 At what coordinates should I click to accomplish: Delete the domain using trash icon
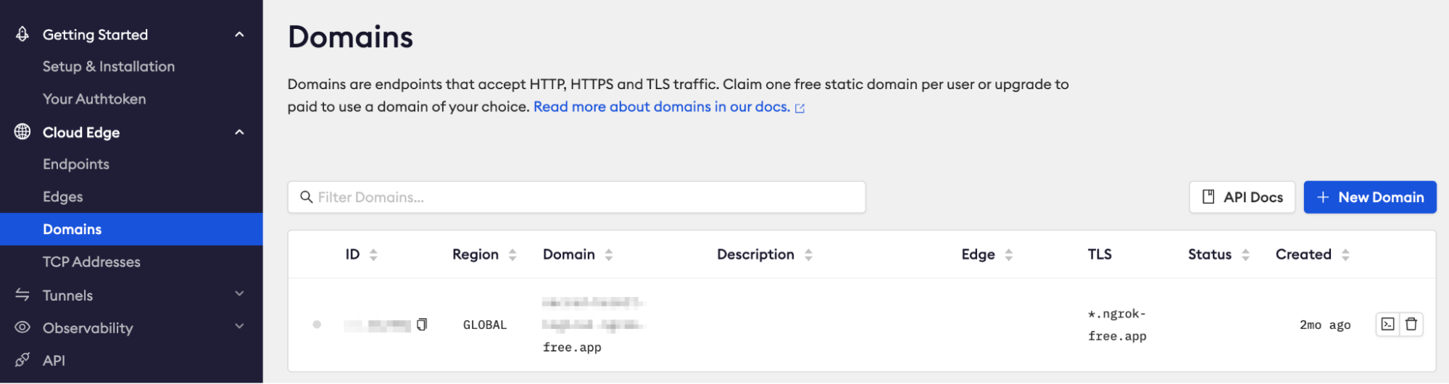pos(1411,324)
